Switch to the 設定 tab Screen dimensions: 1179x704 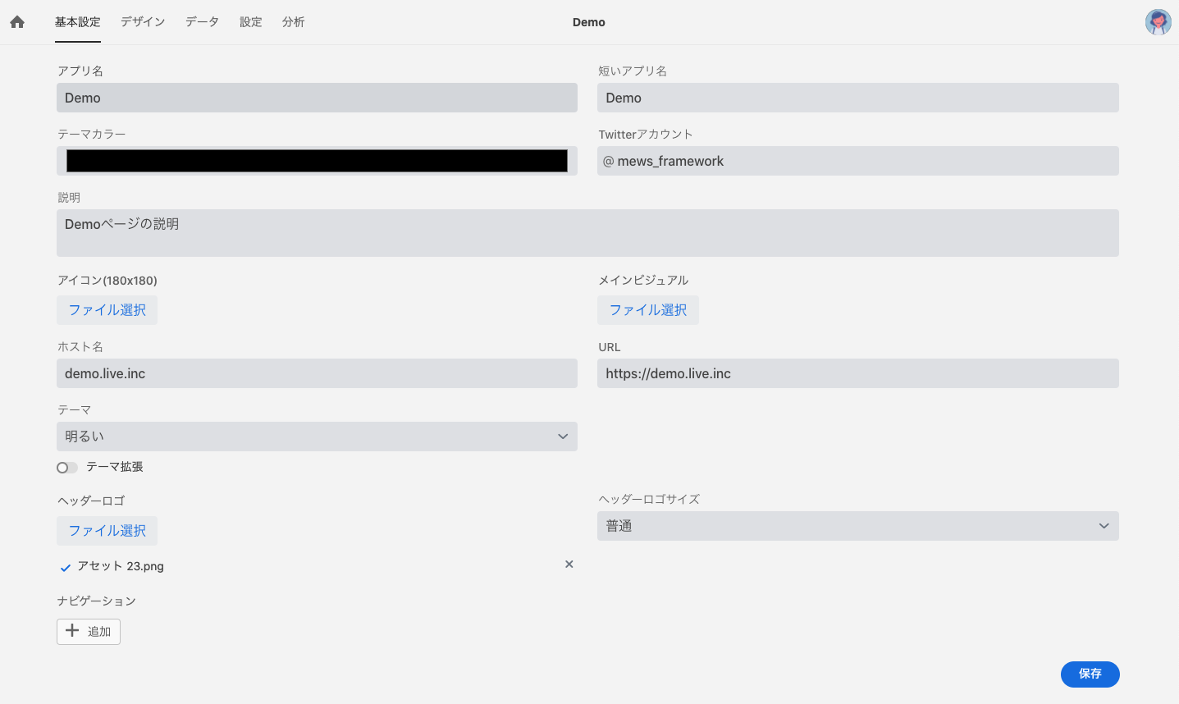pos(251,22)
